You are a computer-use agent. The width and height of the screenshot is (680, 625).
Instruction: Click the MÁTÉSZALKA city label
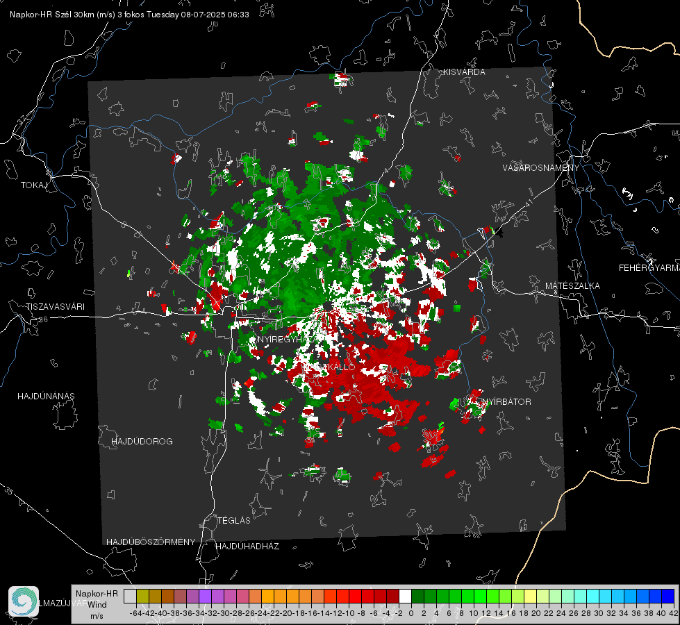pyautogui.click(x=572, y=286)
